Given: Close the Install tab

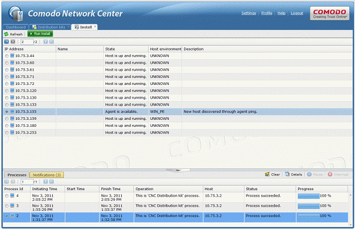Looking at the screenshot, I should [95, 27].
